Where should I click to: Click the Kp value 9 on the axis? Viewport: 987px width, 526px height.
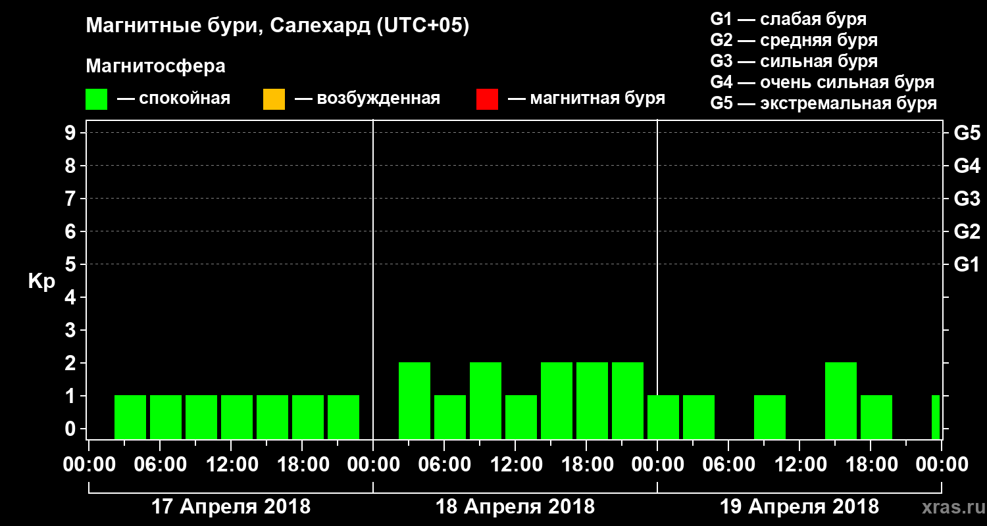tap(72, 133)
